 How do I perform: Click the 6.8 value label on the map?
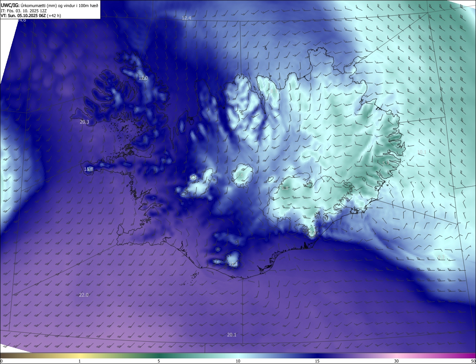point(285,188)
